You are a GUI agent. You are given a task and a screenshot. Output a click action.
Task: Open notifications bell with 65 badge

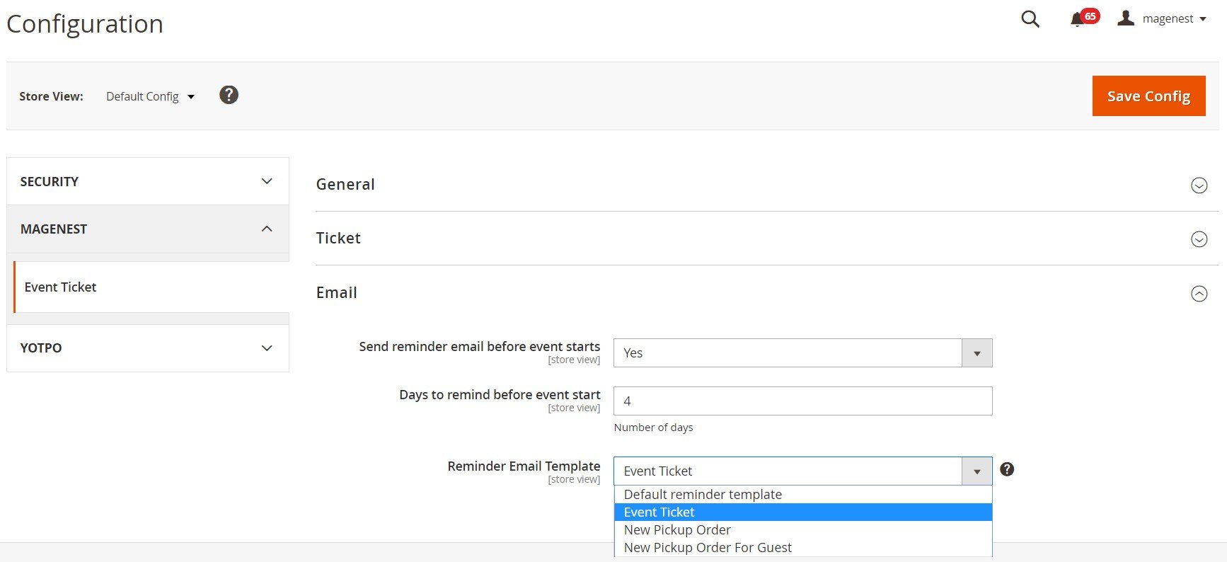pyautogui.click(x=1084, y=18)
